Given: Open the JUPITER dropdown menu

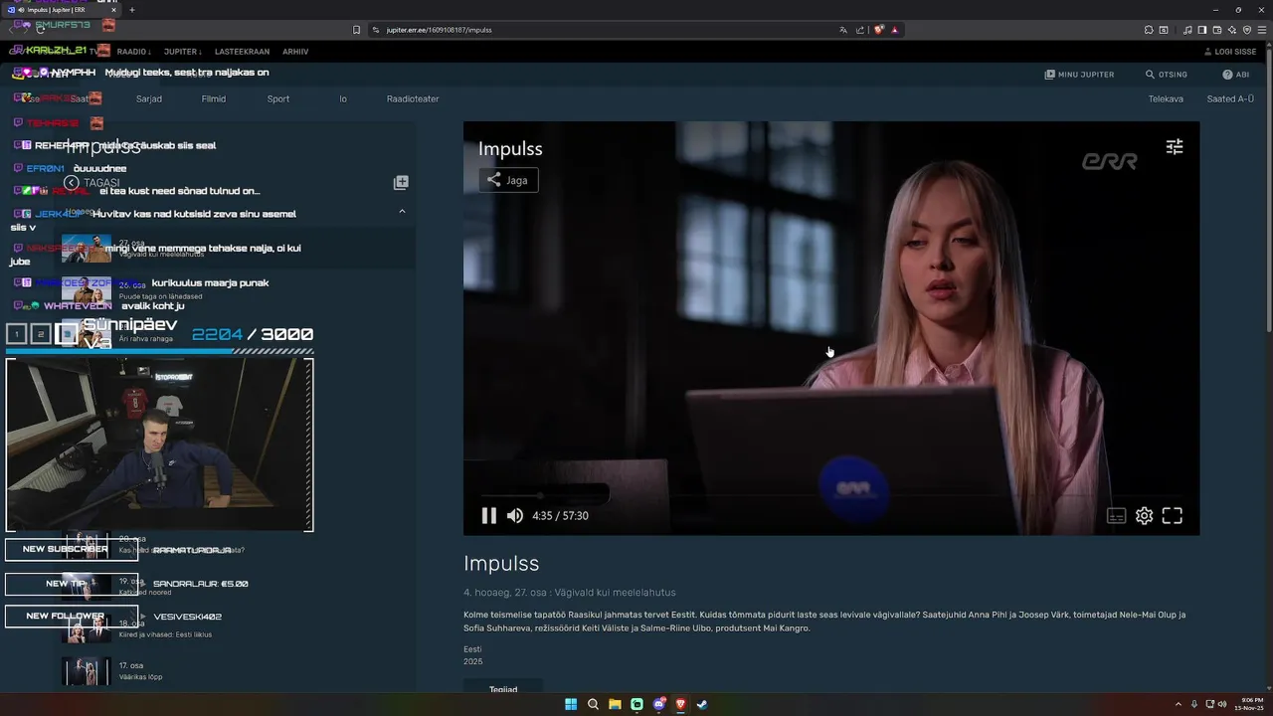Looking at the screenshot, I should pyautogui.click(x=183, y=52).
